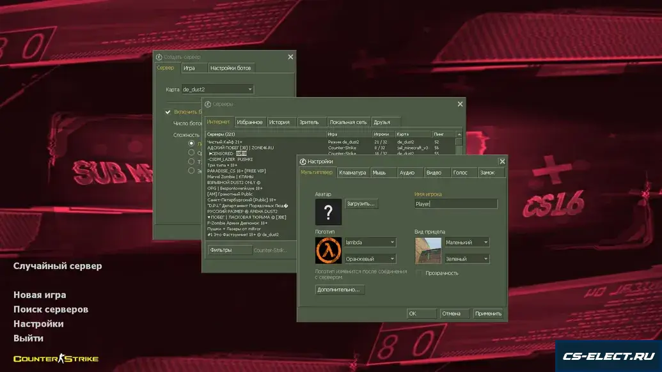Click the Counter-Strike logo in the main menu
The image size is (662, 372).
coord(56,359)
